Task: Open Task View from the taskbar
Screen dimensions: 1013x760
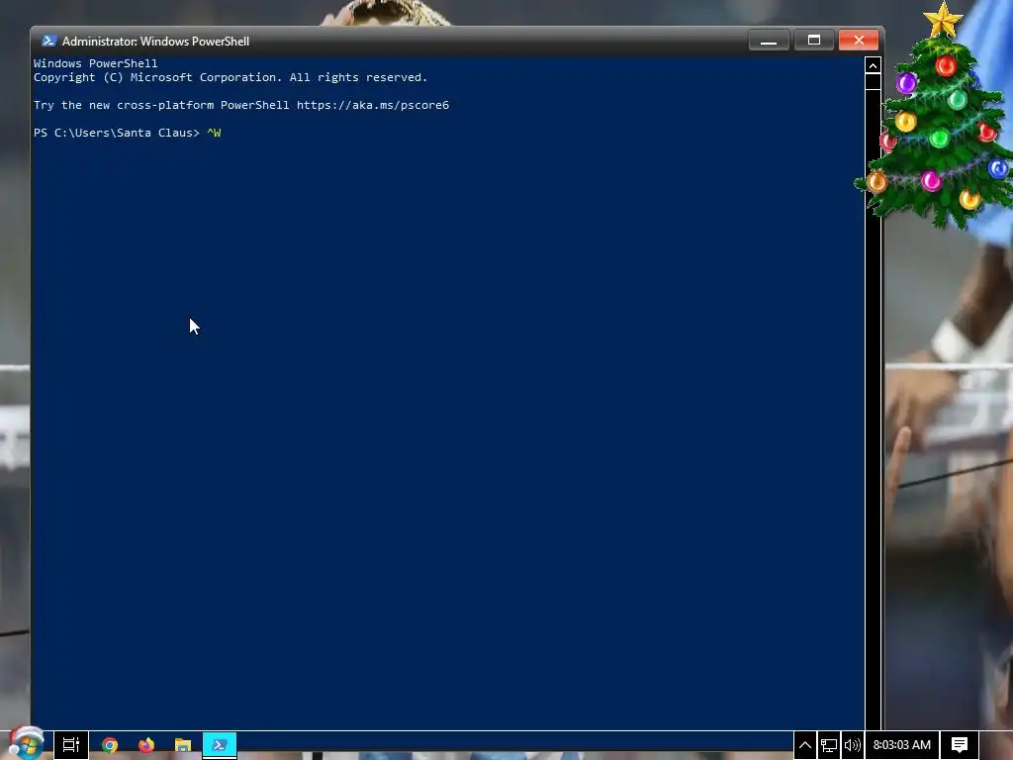Action: pos(70,745)
